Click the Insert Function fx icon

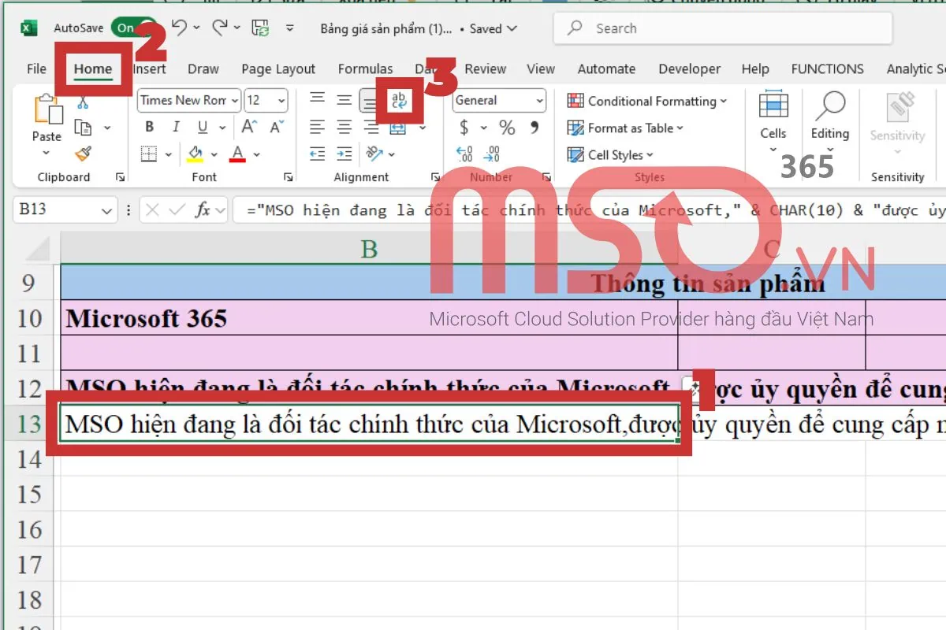pyautogui.click(x=203, y=210)
